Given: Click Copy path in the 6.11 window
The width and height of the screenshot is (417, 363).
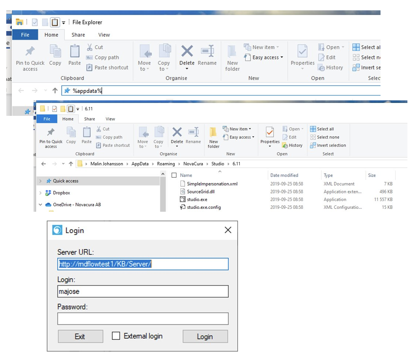Looking at the screenshot, I should pyautogui.click(x=109, y=137).
